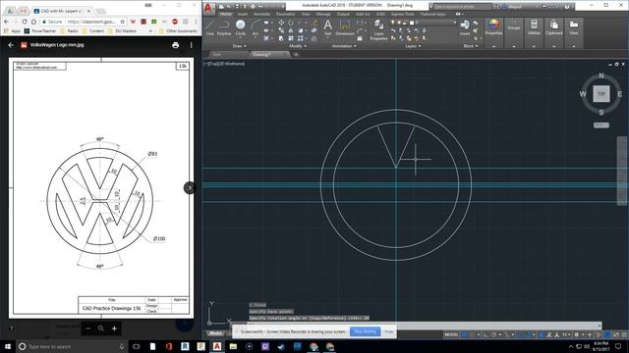Go to Chrome home page
The width and height of the screenshot is (629, 353).
point(33,22)
